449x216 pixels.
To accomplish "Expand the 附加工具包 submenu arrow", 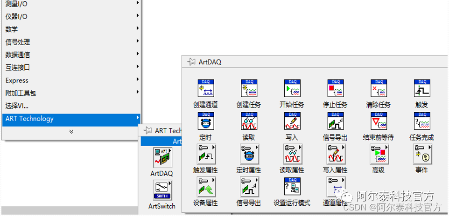I will click(x=138, y=92).
